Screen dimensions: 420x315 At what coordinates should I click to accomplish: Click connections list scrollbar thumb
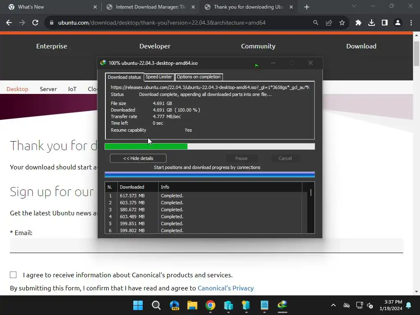tap(311, 193)
